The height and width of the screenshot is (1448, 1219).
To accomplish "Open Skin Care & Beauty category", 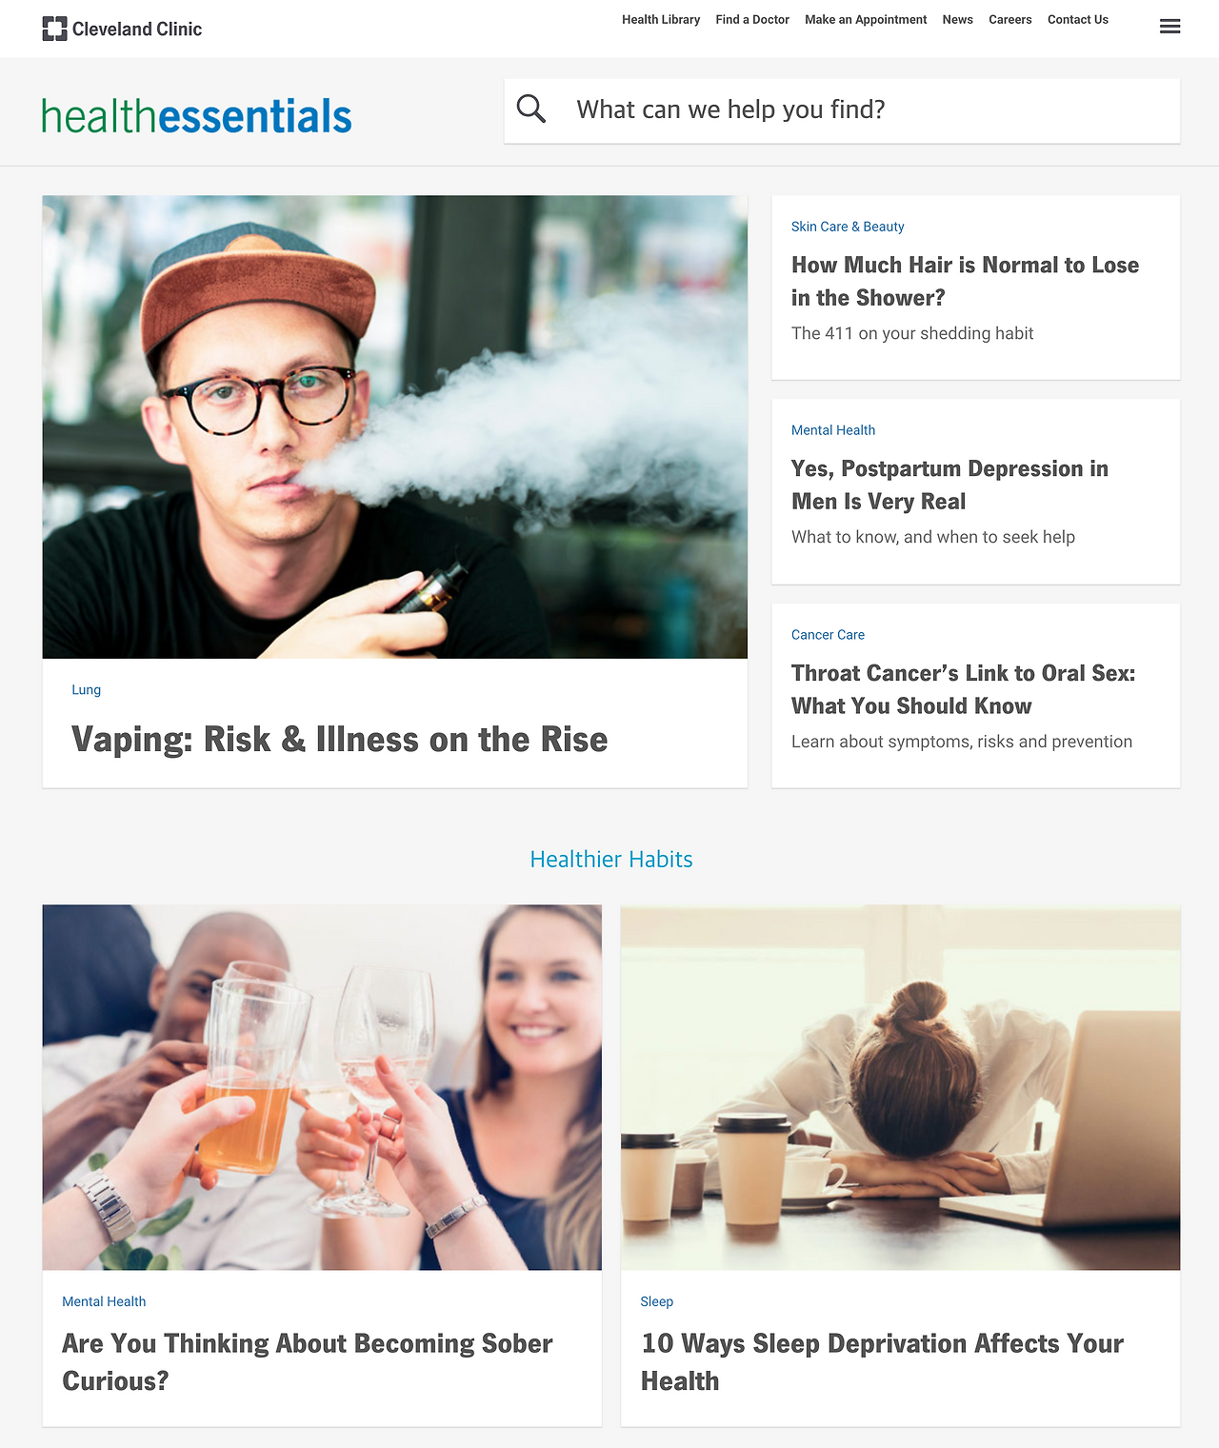I will point(848,227).
